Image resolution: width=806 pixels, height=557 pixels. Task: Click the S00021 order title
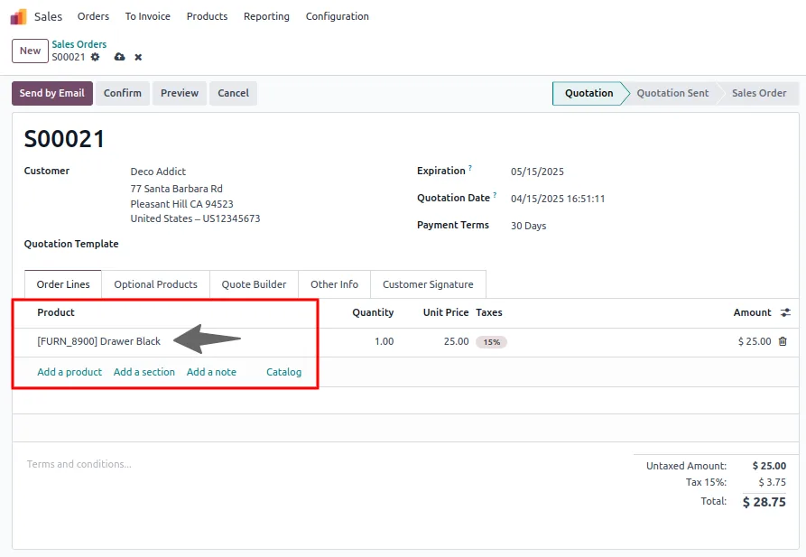click(x=64, y=139)
